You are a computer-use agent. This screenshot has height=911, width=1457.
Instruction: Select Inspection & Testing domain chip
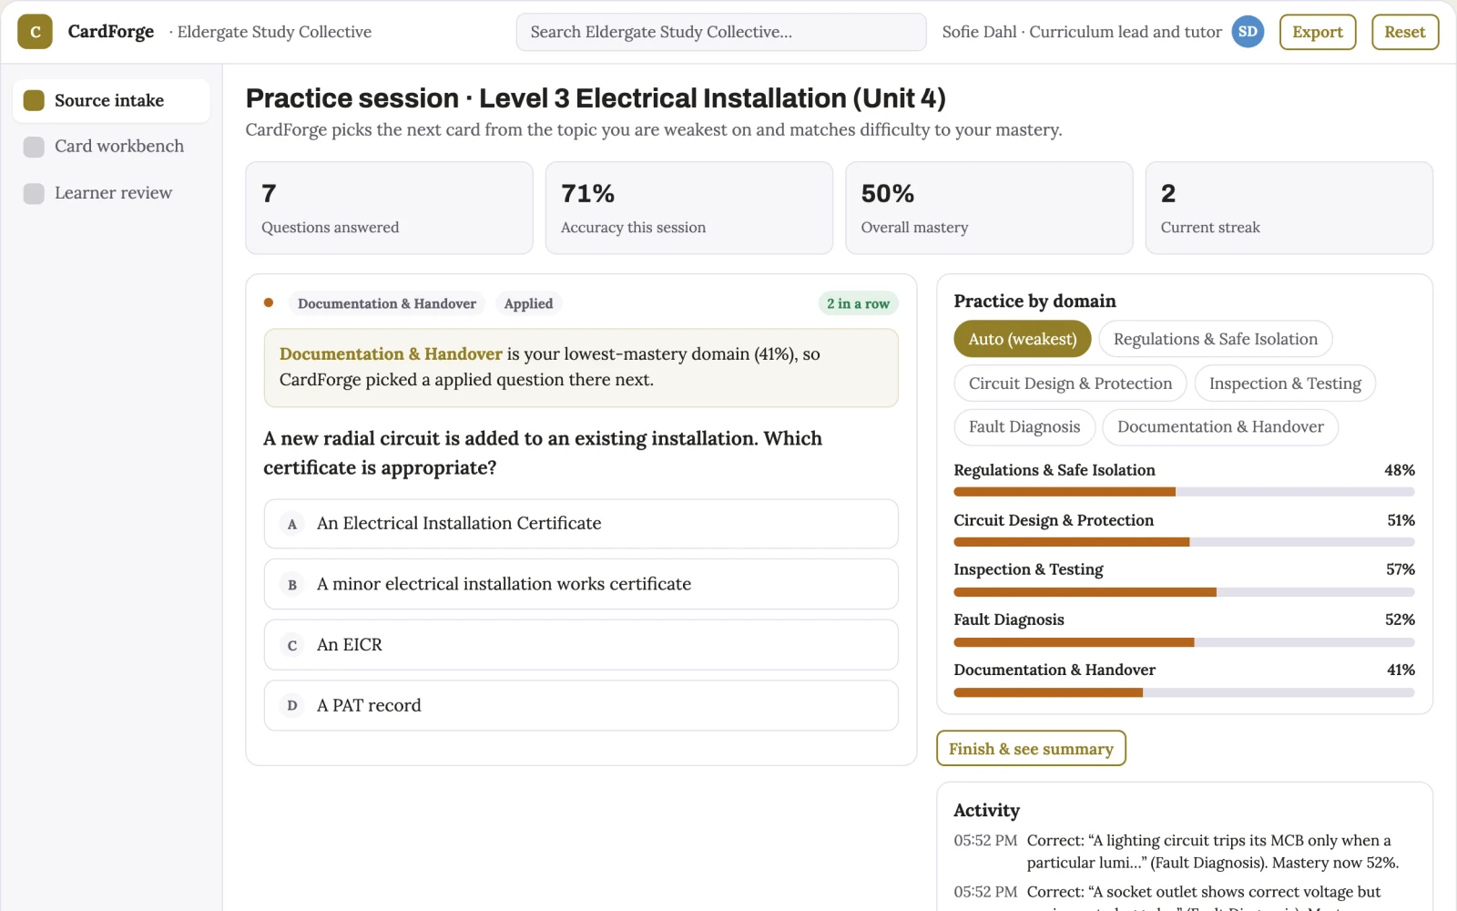coord(1285,384)
